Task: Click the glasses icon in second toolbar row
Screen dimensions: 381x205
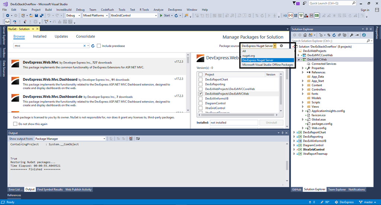Action: pos(7,22)
